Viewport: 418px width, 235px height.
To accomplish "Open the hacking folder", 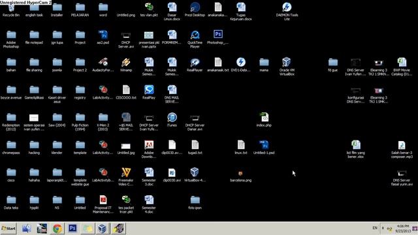I will tap(34, 148).
